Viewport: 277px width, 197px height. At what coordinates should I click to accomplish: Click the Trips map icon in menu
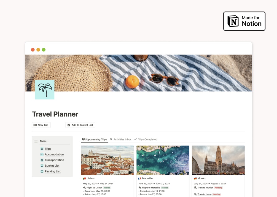(42, 149)
